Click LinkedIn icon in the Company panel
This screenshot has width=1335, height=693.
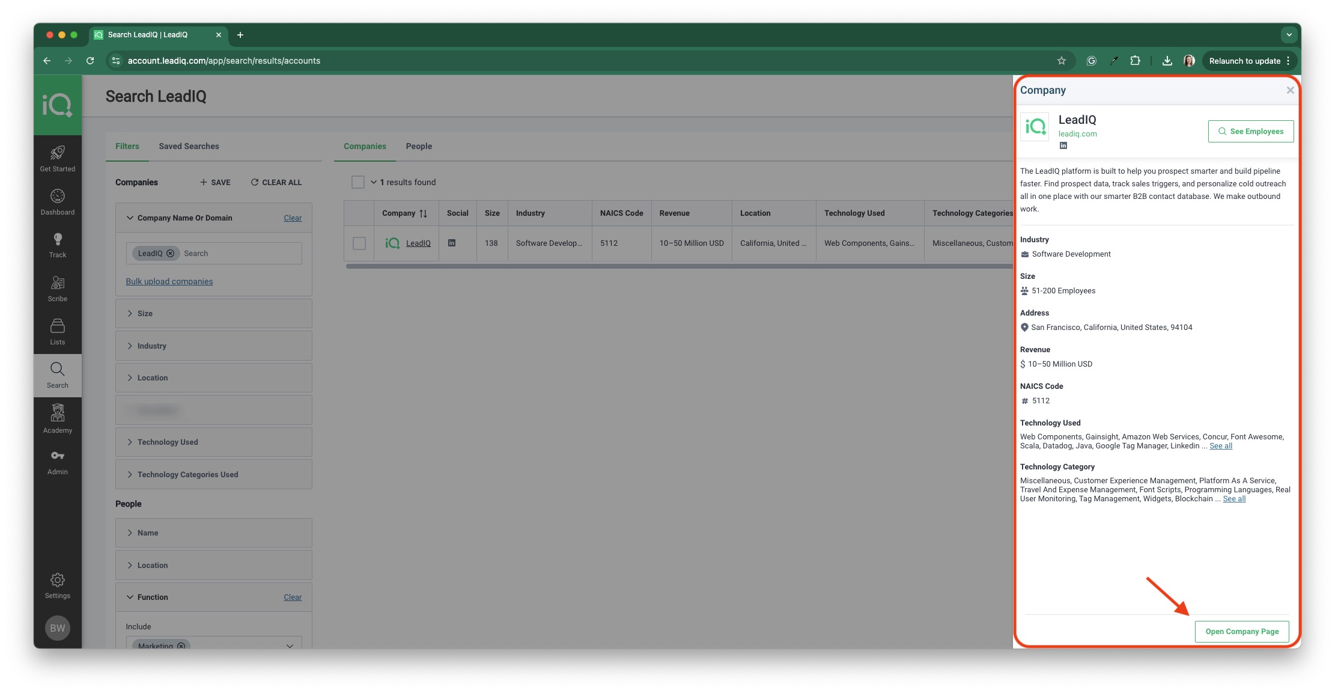click(x=1063, y=145)
